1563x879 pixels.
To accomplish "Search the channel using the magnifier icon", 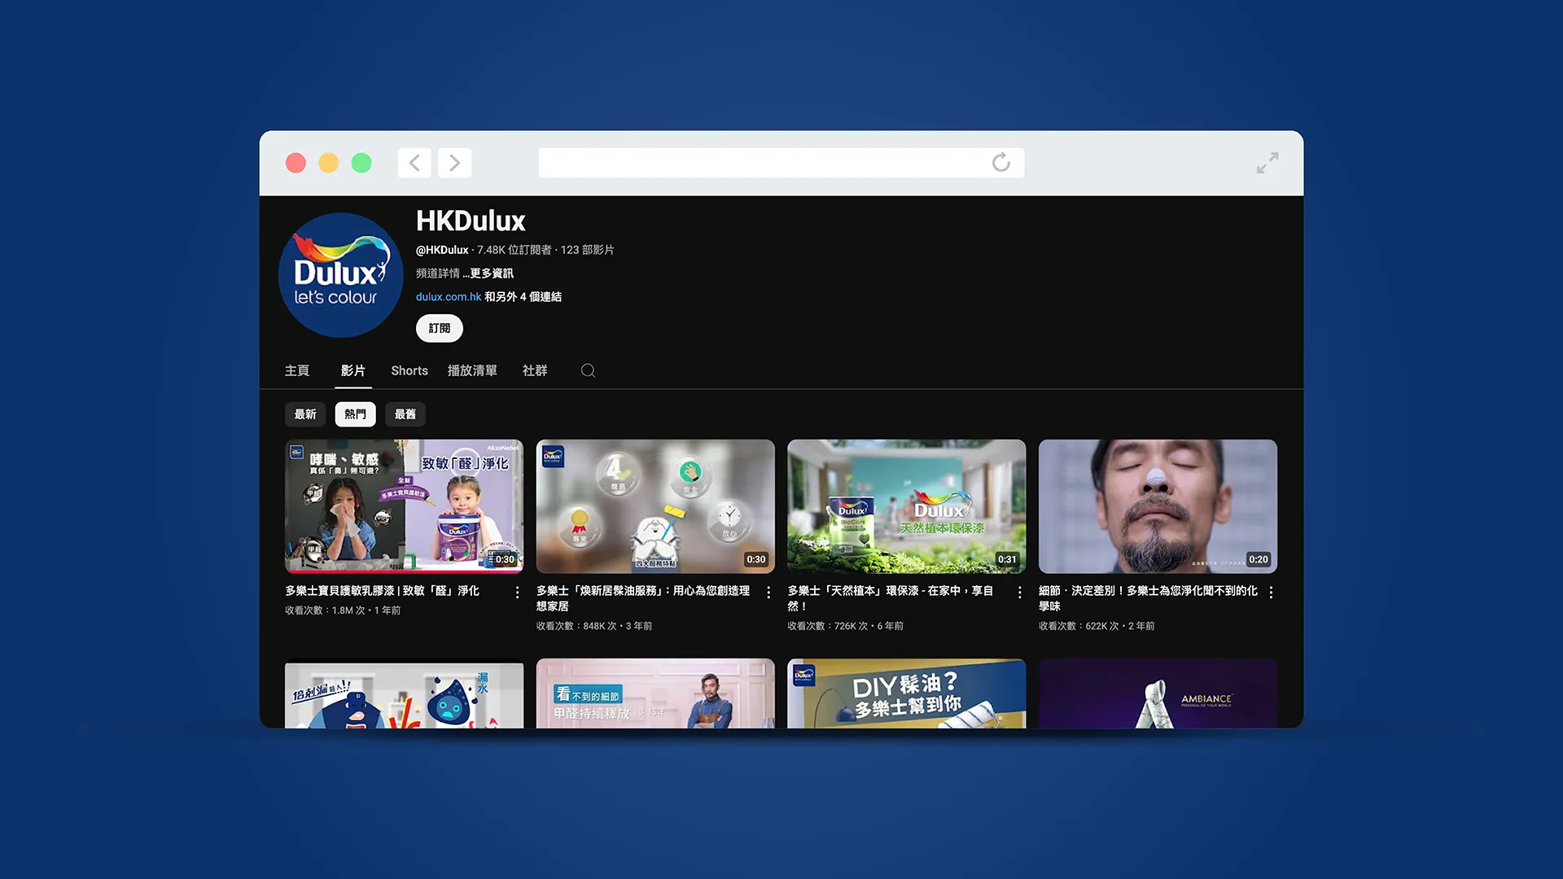I will pyautogui.click(x=588, y=370).
